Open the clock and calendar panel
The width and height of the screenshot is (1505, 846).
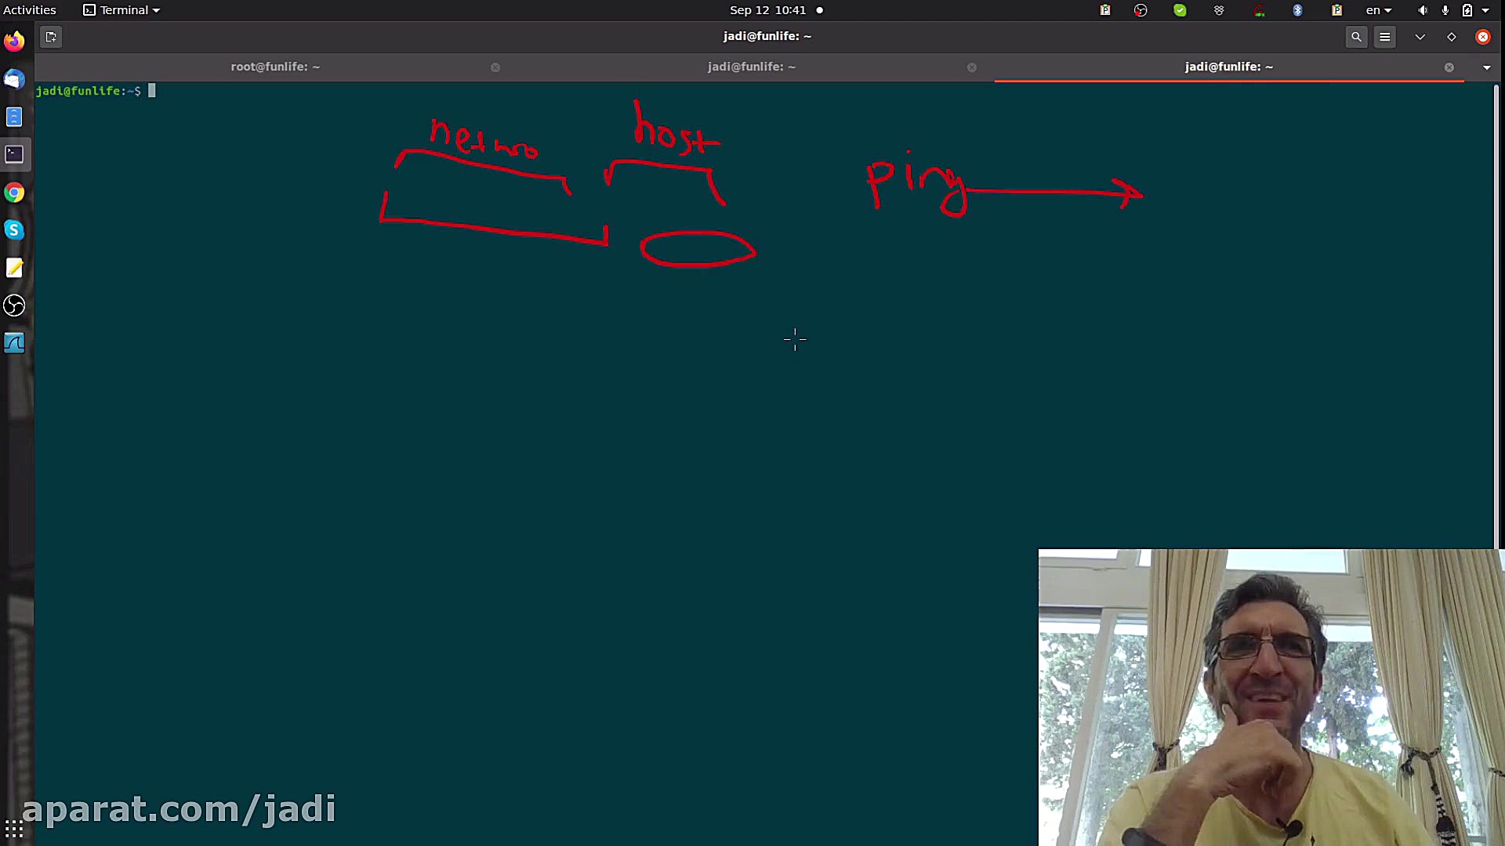pos(767,10)
